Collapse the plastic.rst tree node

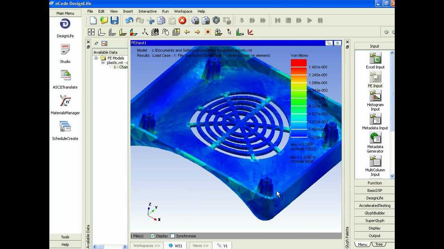pyautogui.click(x=103, y=63)
